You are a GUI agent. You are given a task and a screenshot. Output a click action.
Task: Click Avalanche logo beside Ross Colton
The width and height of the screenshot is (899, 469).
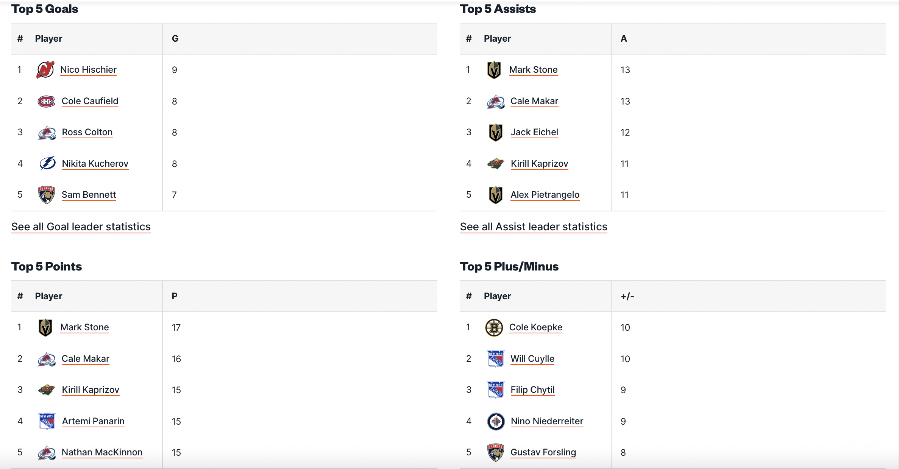(47, 133)
